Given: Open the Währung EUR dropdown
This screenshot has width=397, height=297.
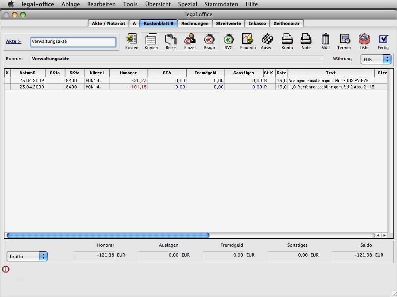Looking at the screenshot, I should 376,59.
